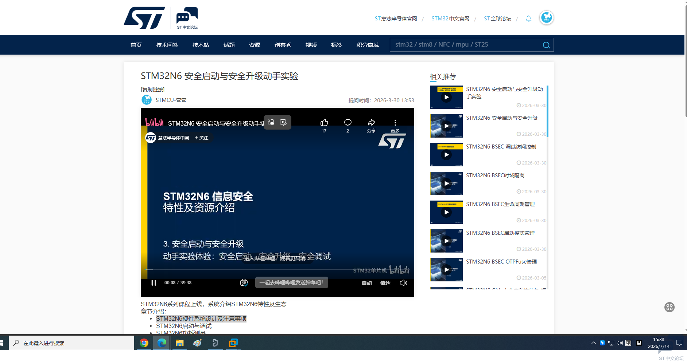Viewport: 687px width, 364px height.
Task: Click the picture-in-picture icon on the video
Action: point(271,122)
